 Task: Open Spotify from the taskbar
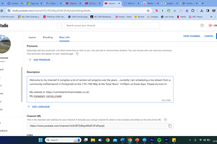(x=159, y=140)
